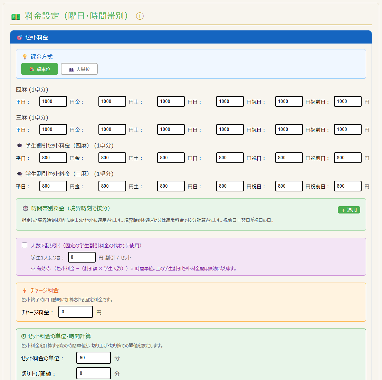This screenshot has width=382, height=380.
Task: Click the target icon in セット料金 header
Action: point(19,37)
